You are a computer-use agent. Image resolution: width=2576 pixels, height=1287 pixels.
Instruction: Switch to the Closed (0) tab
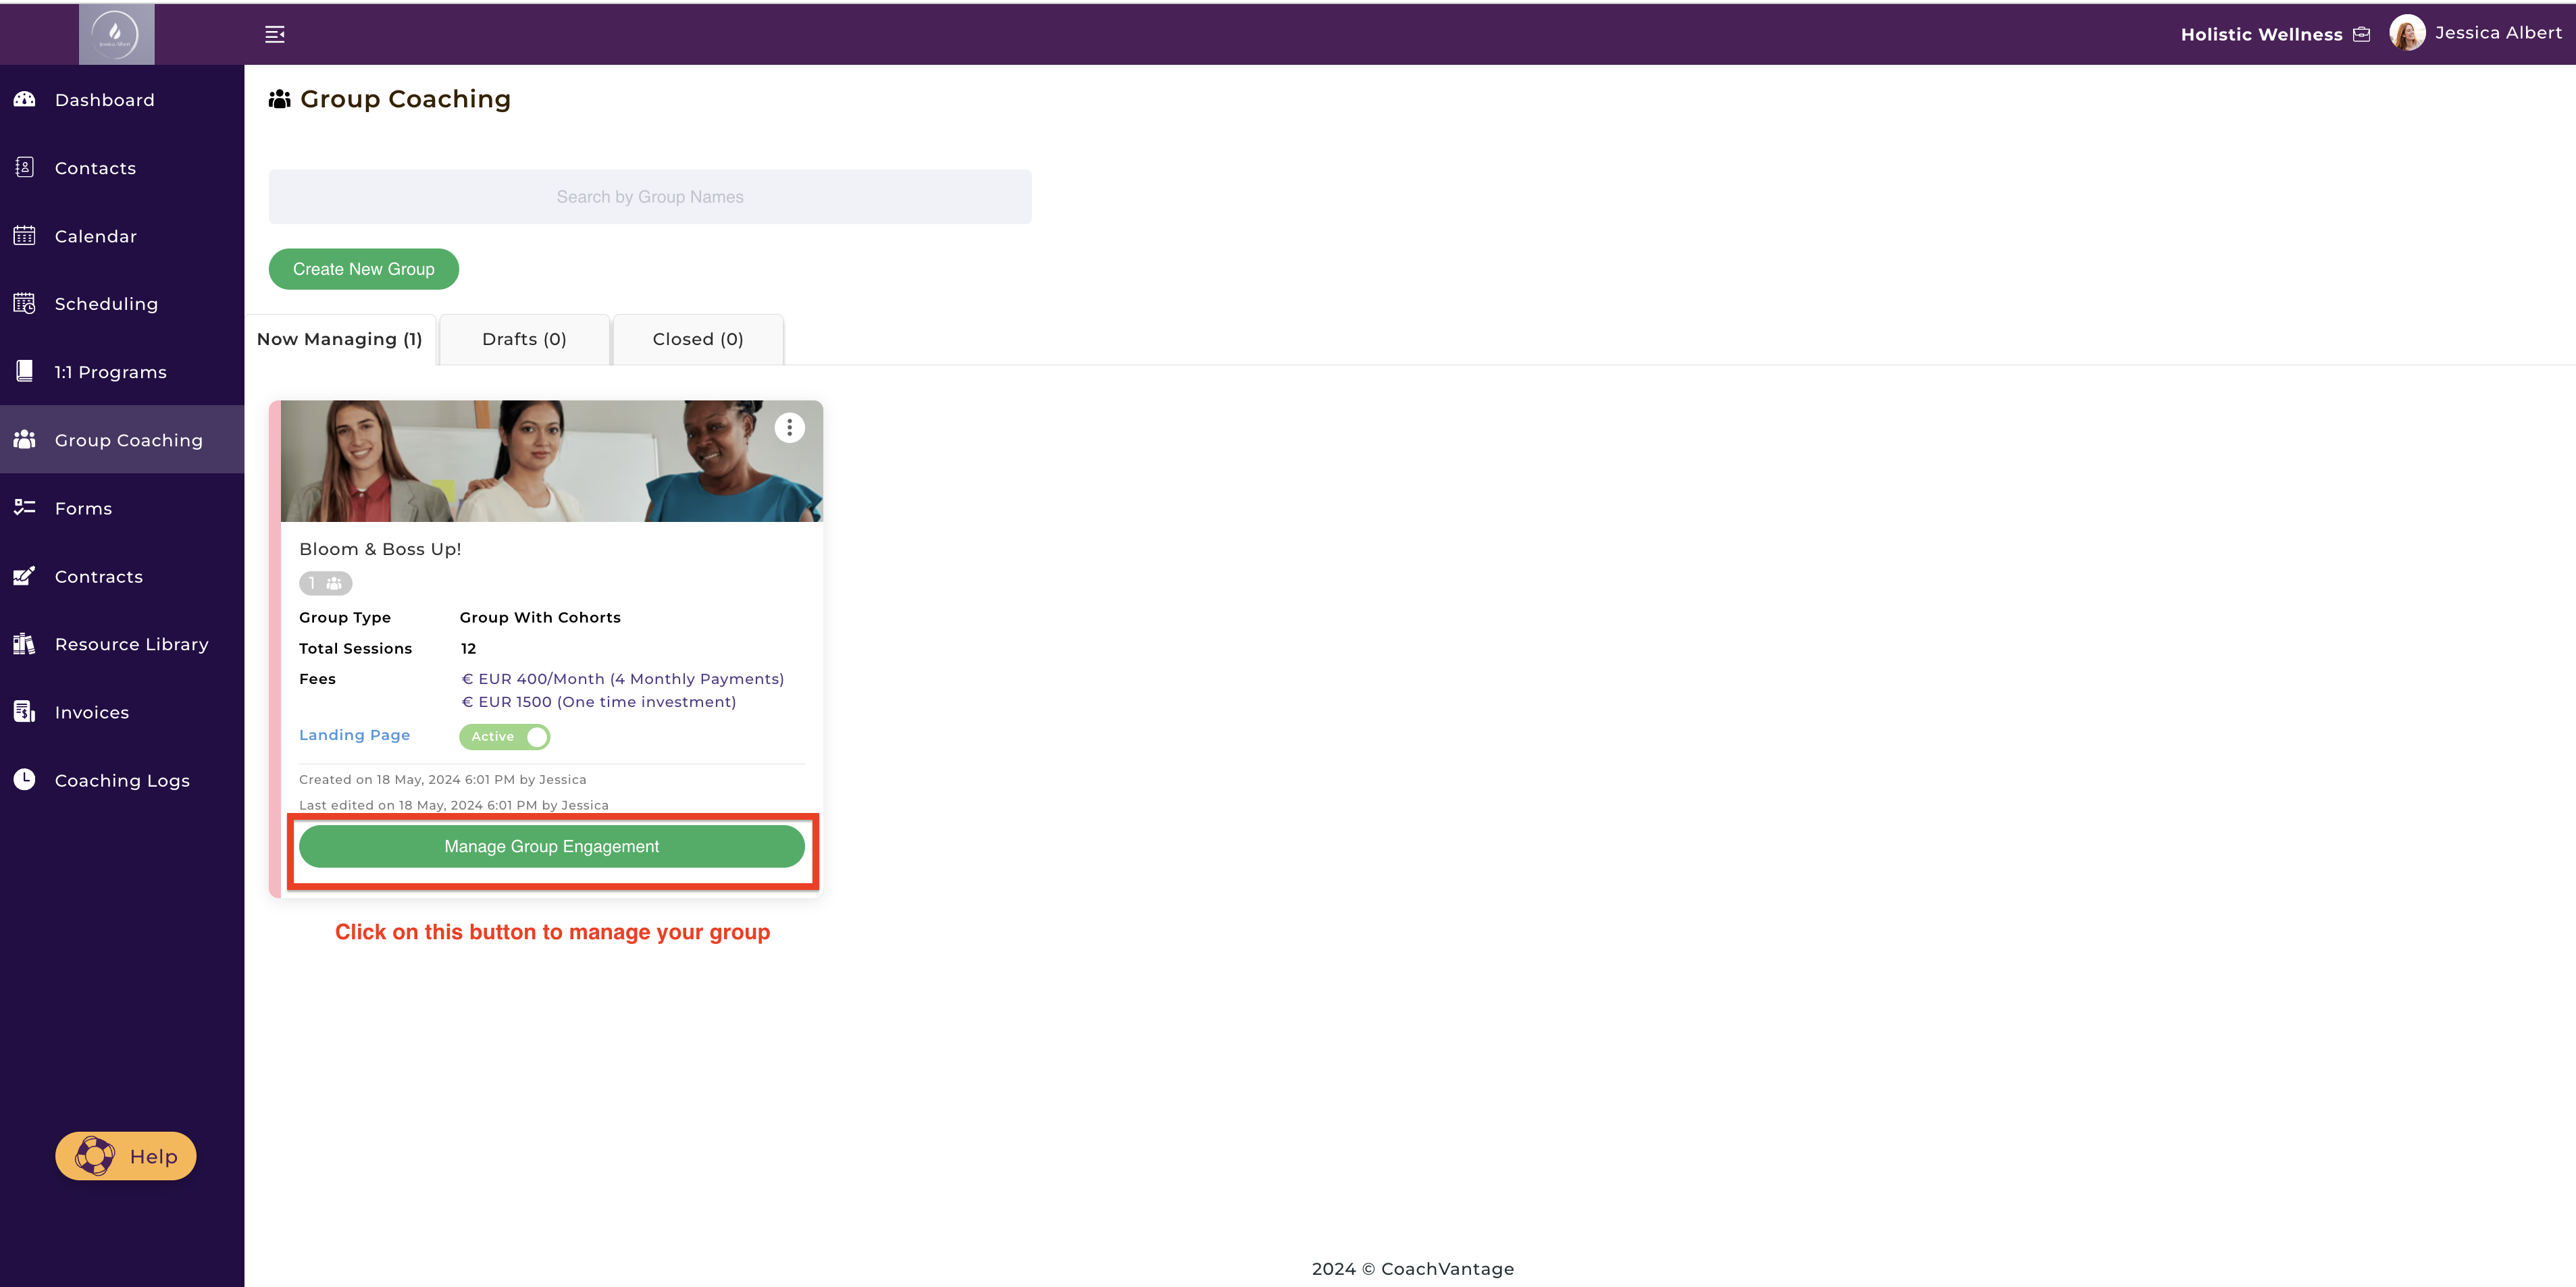point(698,339)
